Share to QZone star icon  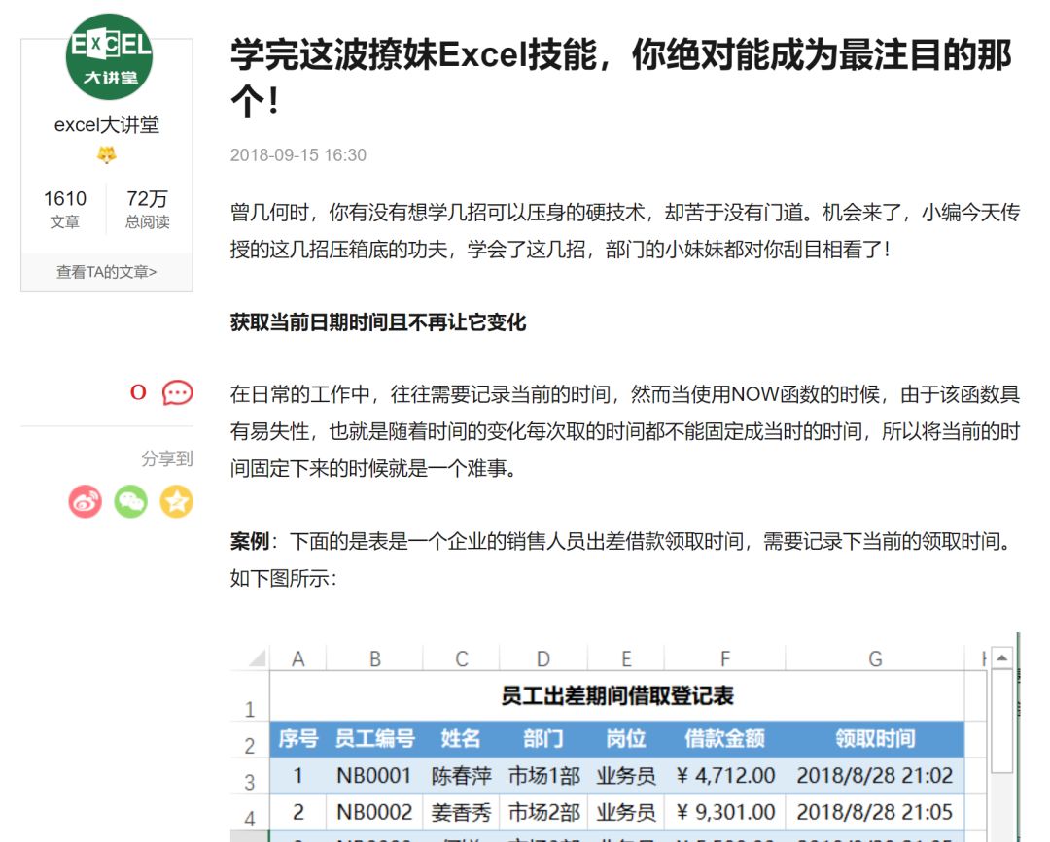click(176, 501)
